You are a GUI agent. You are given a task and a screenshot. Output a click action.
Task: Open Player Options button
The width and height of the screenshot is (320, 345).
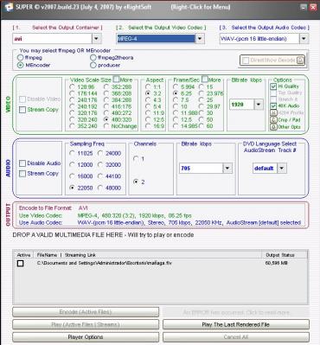86,337
